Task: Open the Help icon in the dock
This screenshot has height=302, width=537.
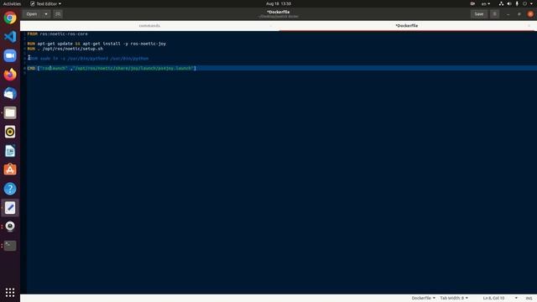Action: click(x=10, y=189)
